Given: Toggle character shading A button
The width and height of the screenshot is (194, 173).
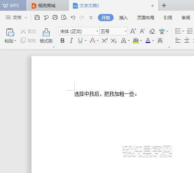Looking at the screenshot, I should tap(160, 40).
